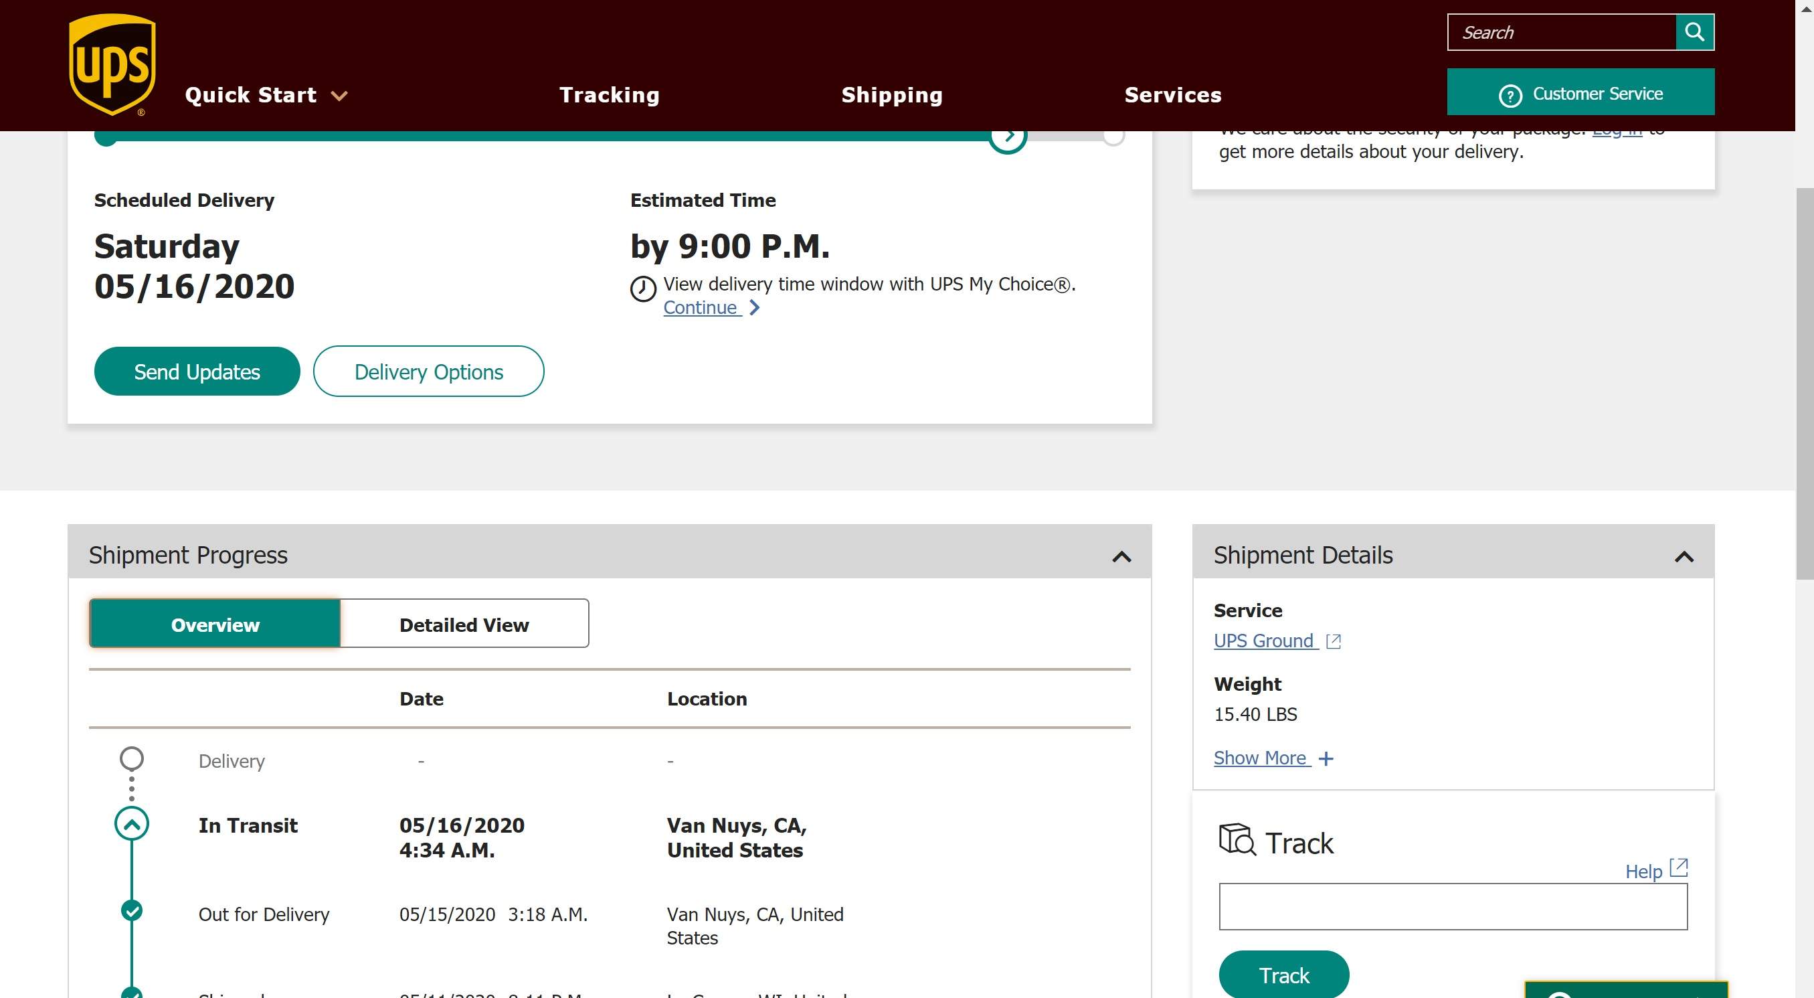The width and height of the screenshot is (1814, 998).
Task: Click the Location column header
Action: click(x=707, y=699)
